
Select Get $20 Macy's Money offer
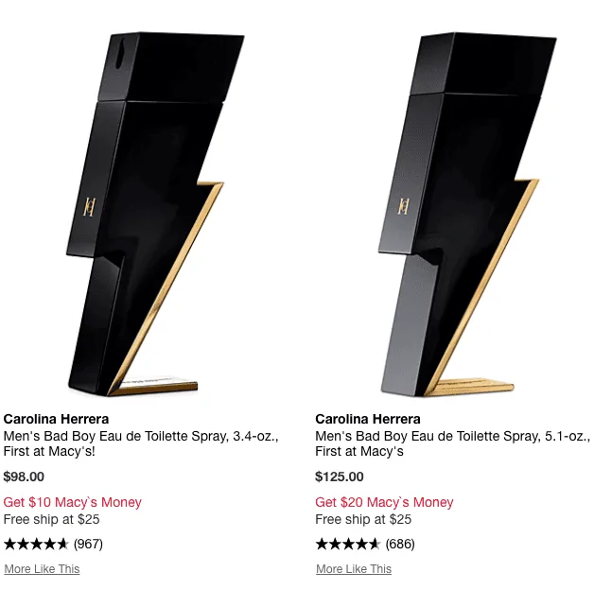click(384, 502)
